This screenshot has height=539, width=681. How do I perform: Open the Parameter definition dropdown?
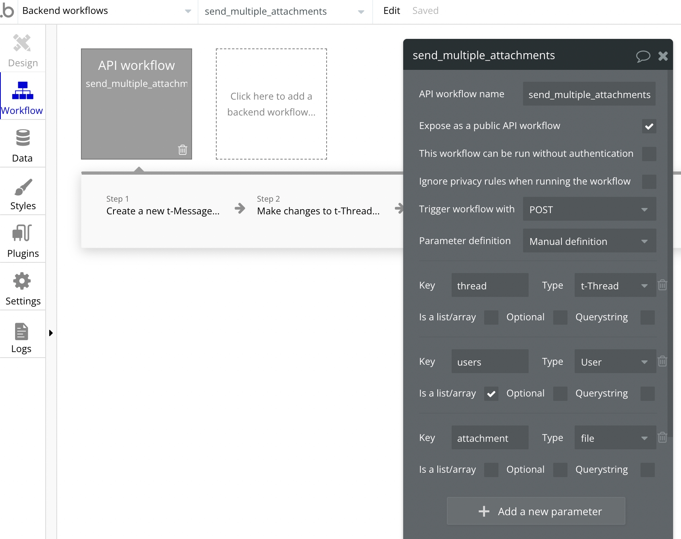coord(589,241)
